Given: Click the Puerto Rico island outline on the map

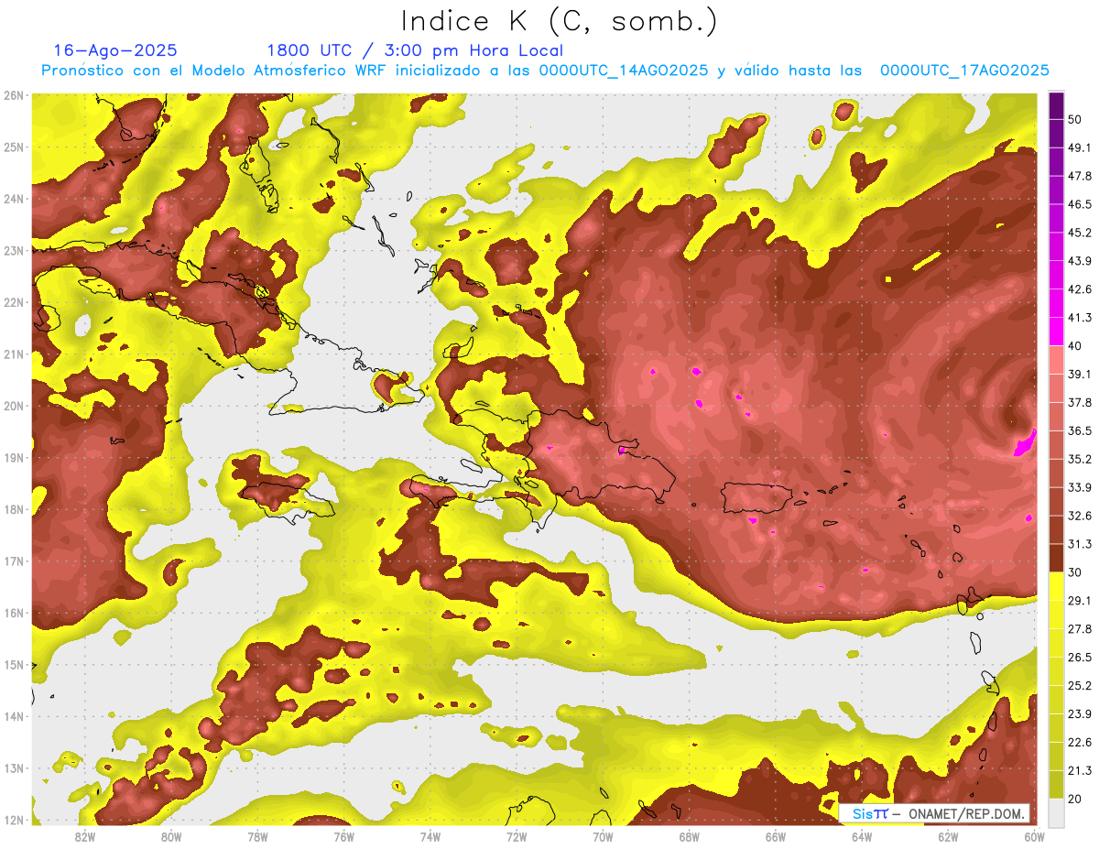Looking at the screenshot, I should pos(758,497).
